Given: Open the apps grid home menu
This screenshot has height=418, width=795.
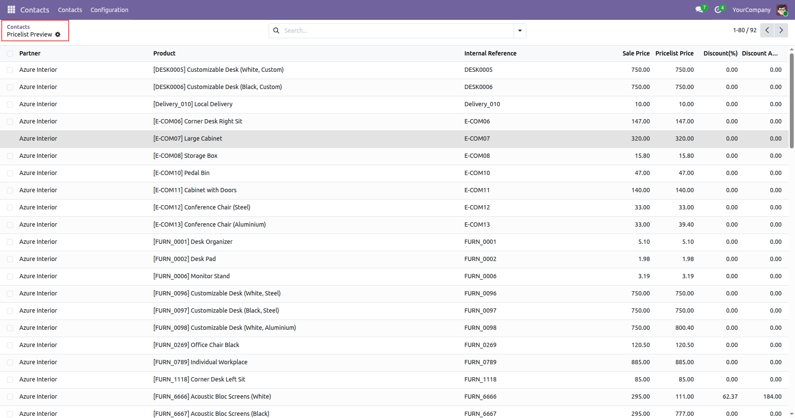Looking at the screenshot, I should pyautogui.click(x=11, y=9).
